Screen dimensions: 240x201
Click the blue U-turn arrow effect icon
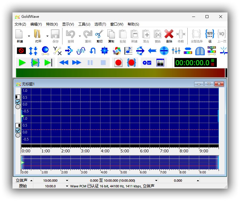click(92, 51)
